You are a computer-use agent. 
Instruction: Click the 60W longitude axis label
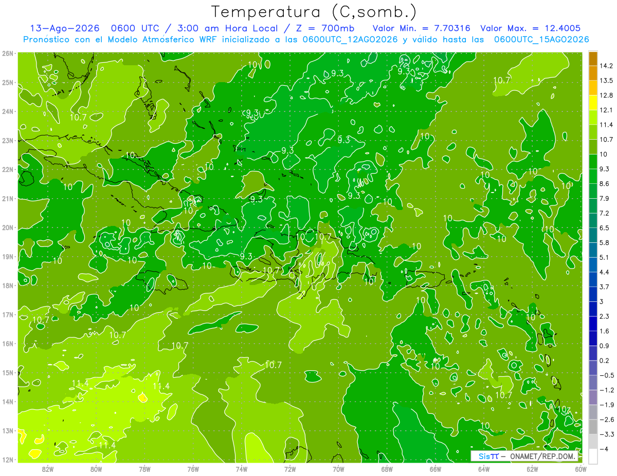[x=581, y=469]
